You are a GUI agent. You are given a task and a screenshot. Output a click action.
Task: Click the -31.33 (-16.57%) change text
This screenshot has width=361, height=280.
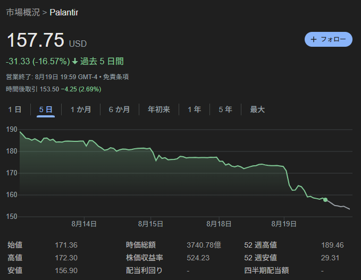point(38,61)
